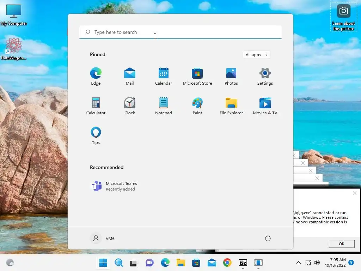Select the DataWagon desktop shortcut

pos(13,49)
